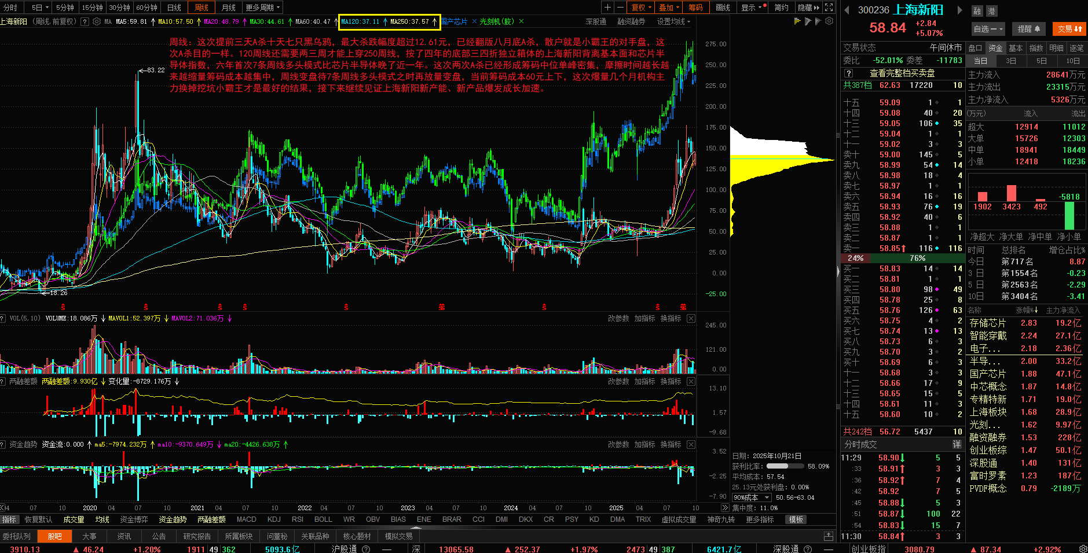Close the VOL volume indicator panel
1088x553 pixels.
coord(691,318)
